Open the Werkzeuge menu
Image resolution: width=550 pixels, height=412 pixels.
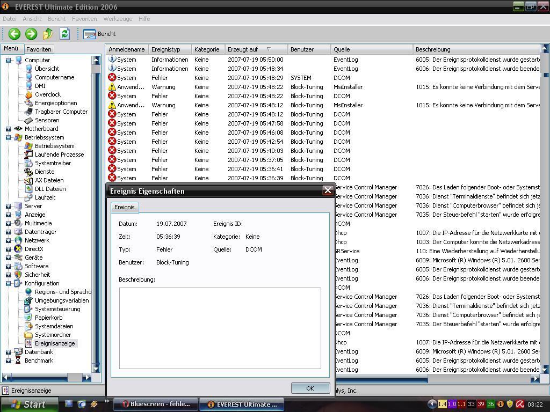pyautogui.click(x=118, y=19)
